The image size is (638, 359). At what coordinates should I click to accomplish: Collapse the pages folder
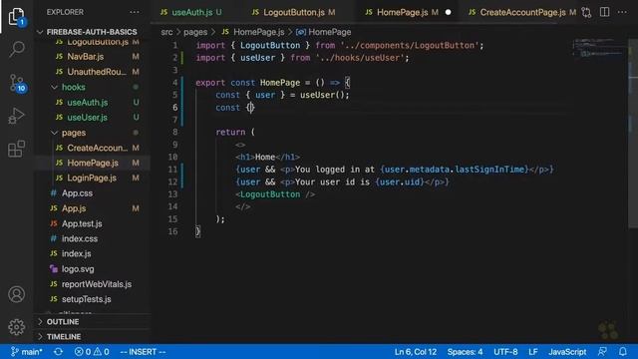(x=73, y=133)
